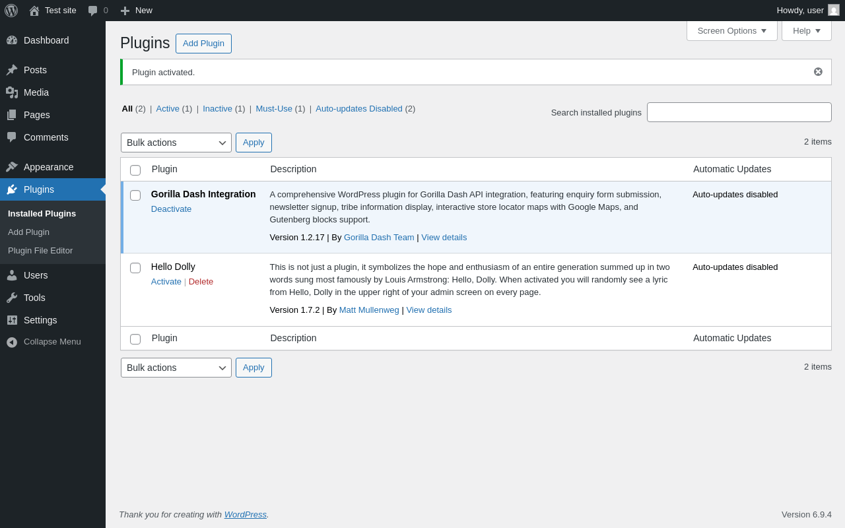845x528 pixels.
Task: Check the Gorilla Dash Integration checkbox
Action: coord(135,195)
